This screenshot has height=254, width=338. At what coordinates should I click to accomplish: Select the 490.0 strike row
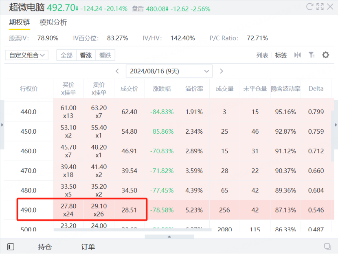pyautogui.click(x=169, y=210)
